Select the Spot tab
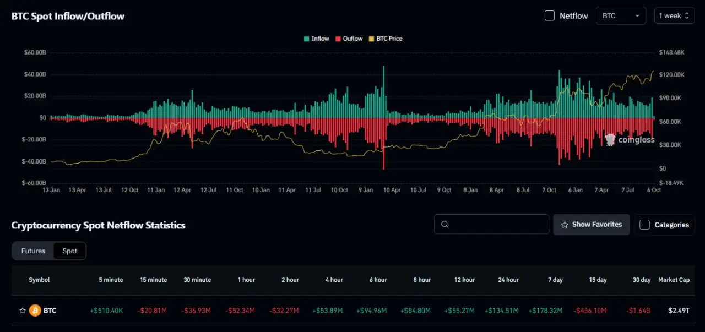This screenshot has width=705, height=332. (70, 251)
